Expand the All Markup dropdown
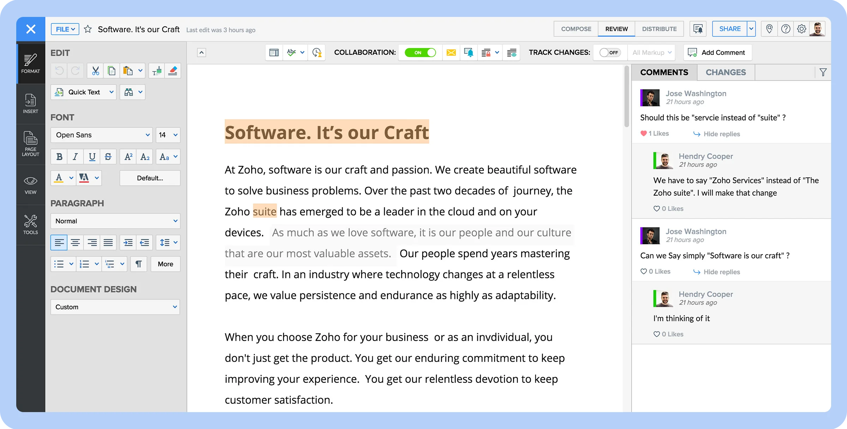 pos(651,53)
